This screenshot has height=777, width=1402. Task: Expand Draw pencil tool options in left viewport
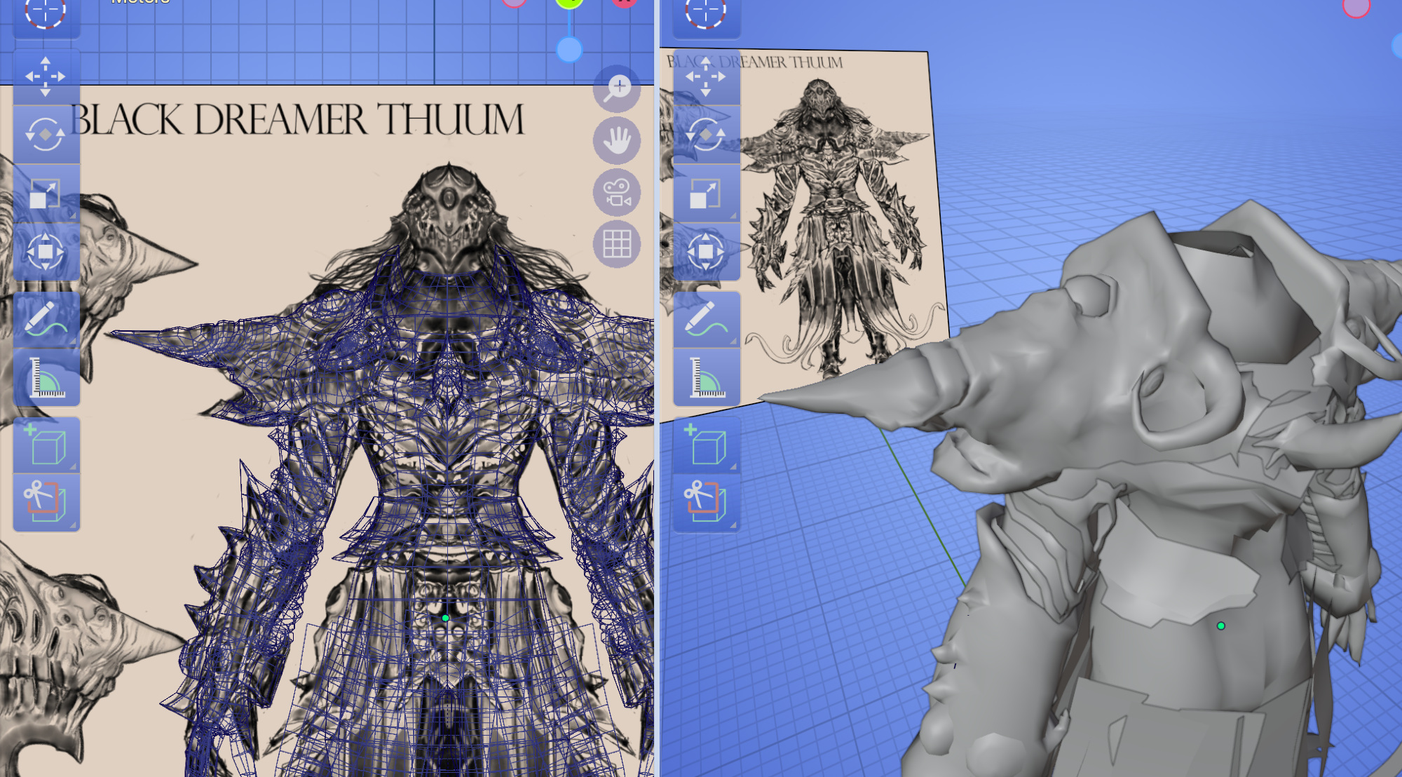click(x=73, y=342)
